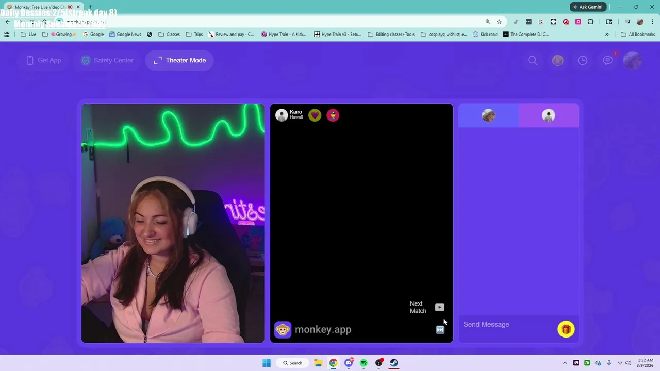Open the Chrome profile avatar

click(640, 22)
